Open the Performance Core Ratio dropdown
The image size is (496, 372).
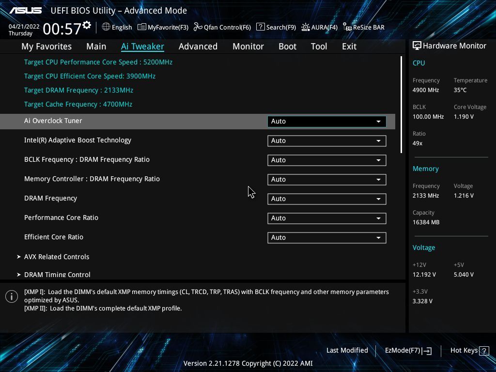(x=327, y=218)
